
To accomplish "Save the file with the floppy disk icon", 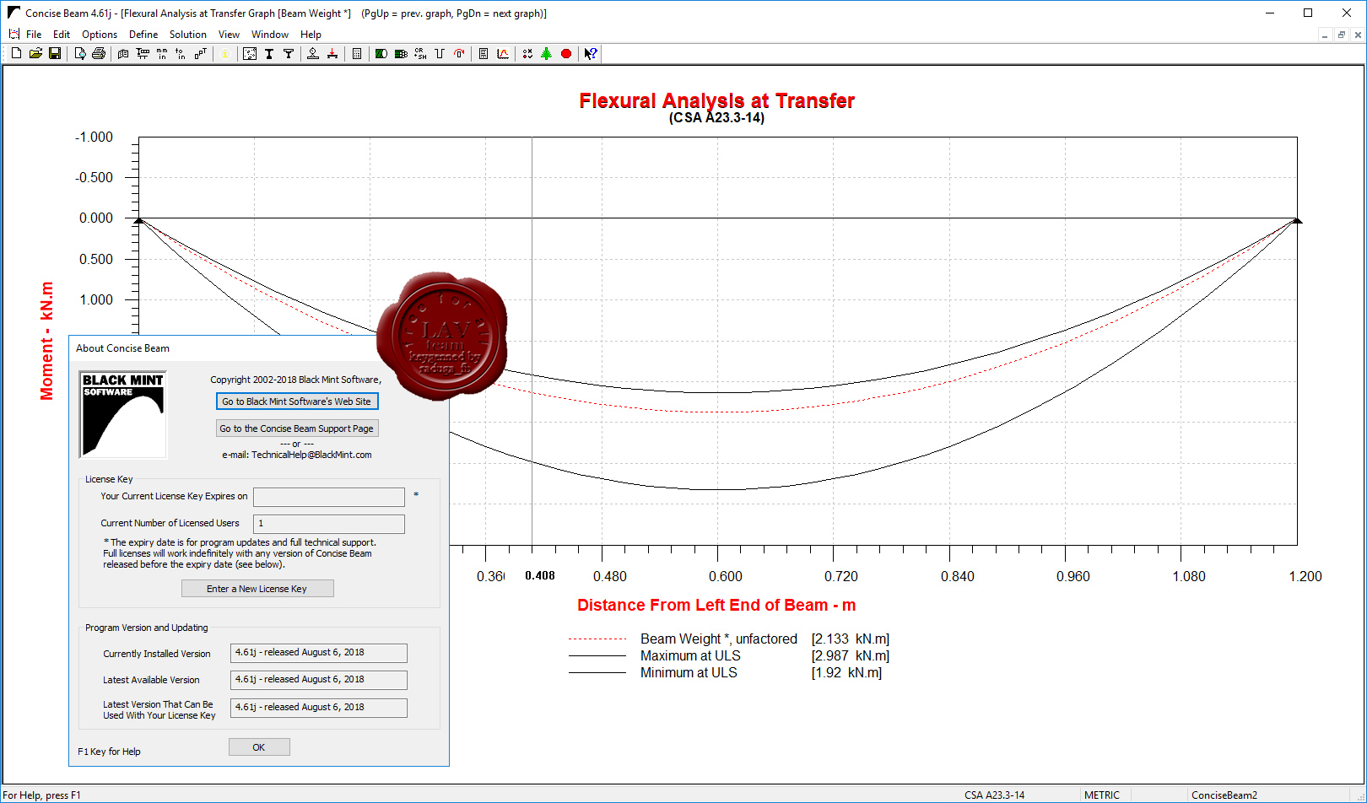I will coord(55,53).
